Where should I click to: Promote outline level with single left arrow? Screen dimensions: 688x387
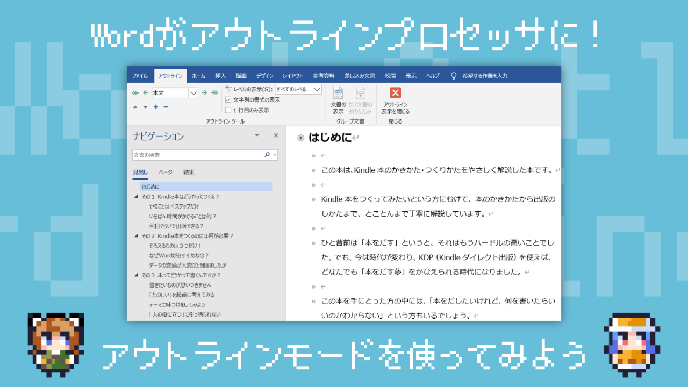coord(146,92)
